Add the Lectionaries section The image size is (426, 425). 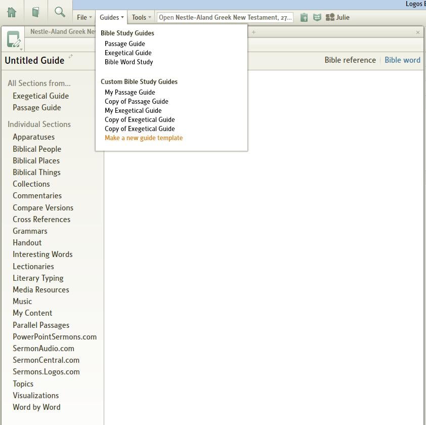33,266
